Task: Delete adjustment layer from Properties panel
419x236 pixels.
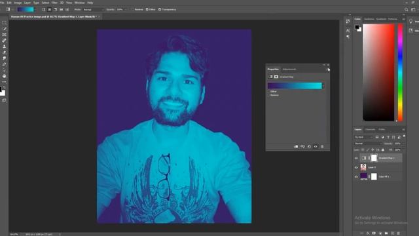Action: (x=322, y=147)
